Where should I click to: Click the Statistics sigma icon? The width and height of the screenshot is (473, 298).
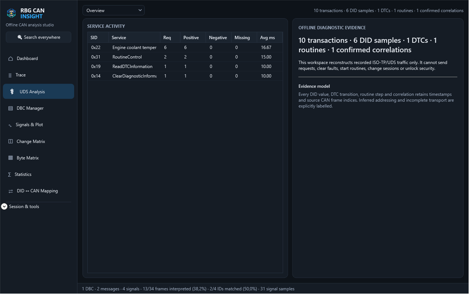pyautogui.click(x=9, y=175)
